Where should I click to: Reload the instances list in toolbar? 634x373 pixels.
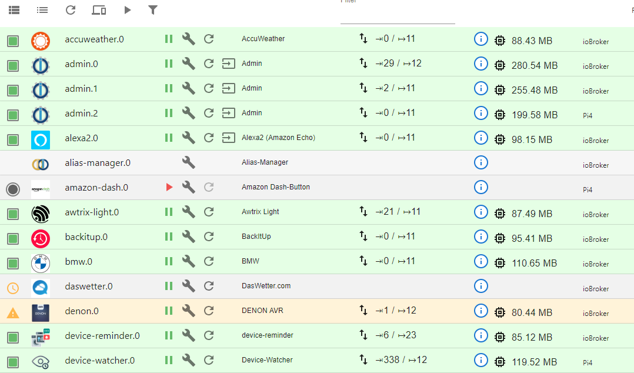pos(71,10)
